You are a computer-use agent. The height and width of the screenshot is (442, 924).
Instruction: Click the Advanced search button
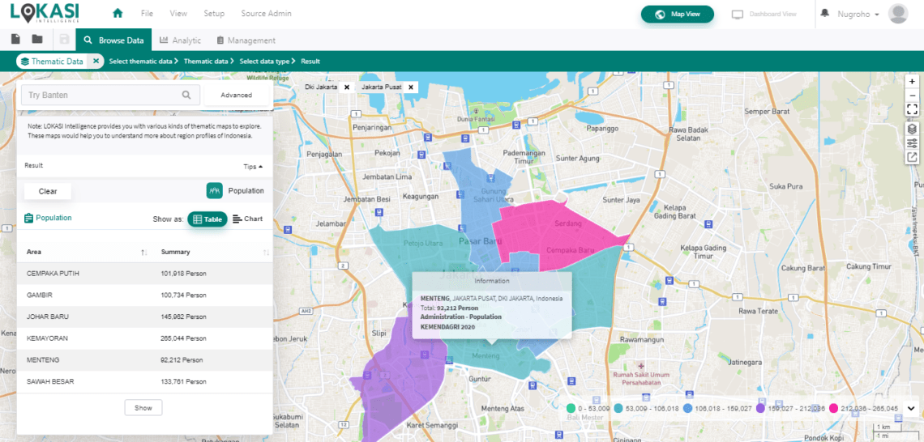tap(236, 95)
